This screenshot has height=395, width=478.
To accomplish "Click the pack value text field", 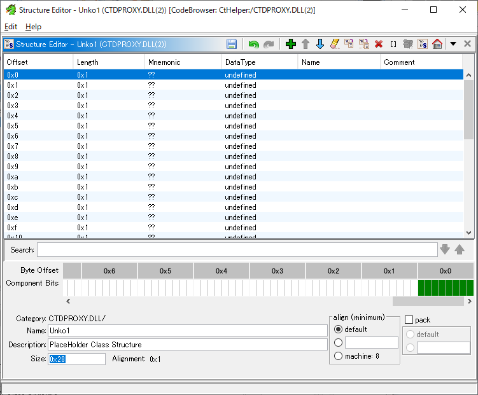I will (x=444, y=347).
